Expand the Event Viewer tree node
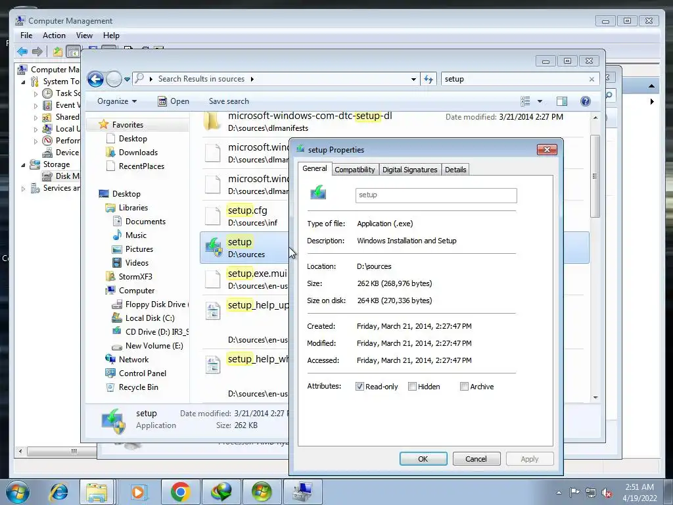The width and height of the screenshot is (673, 505). coord(35,105)
